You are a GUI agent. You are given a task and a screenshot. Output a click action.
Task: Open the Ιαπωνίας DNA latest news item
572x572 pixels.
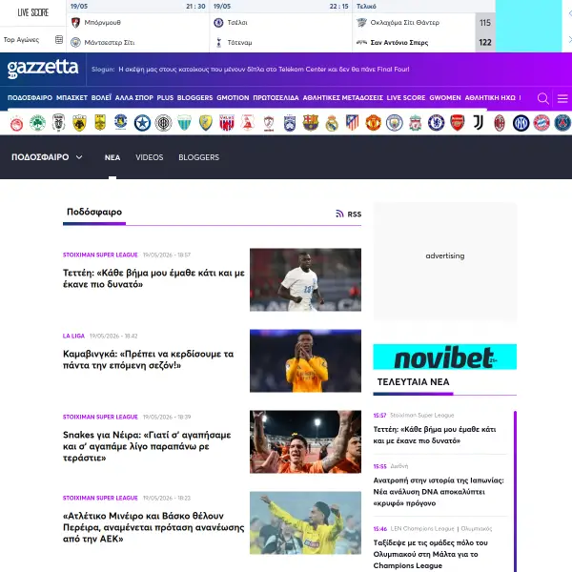439,492
